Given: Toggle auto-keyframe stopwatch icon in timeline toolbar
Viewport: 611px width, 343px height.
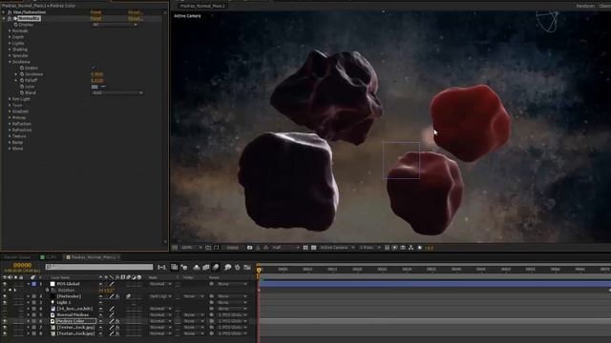Looking at the screenshot, I should [238, 267].
